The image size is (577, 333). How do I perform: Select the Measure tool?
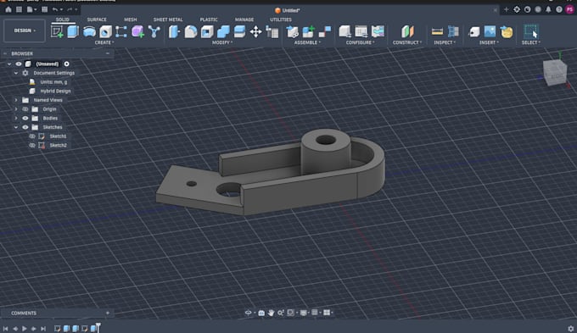coord(437,31)
